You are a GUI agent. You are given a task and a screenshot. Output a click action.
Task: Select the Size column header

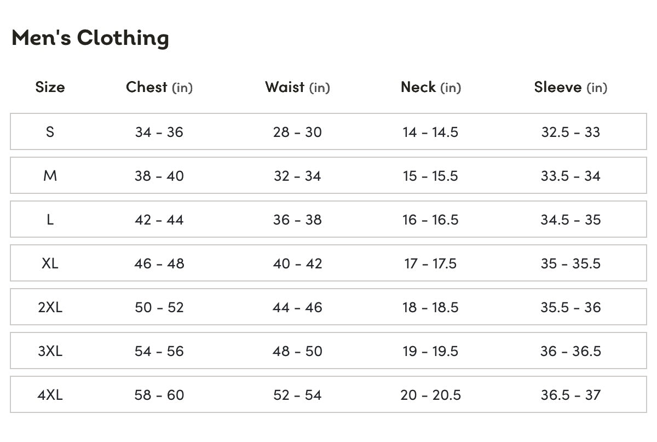tap(50, 87)
